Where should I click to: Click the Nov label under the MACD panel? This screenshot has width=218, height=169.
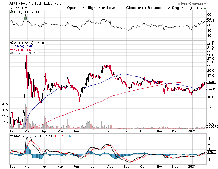[160, 167]
